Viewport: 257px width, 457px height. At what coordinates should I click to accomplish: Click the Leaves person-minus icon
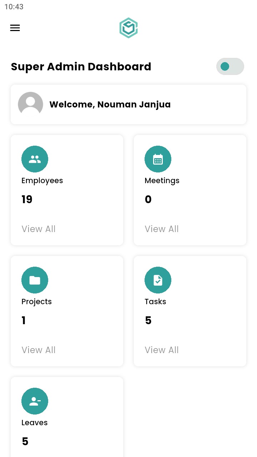35,401
